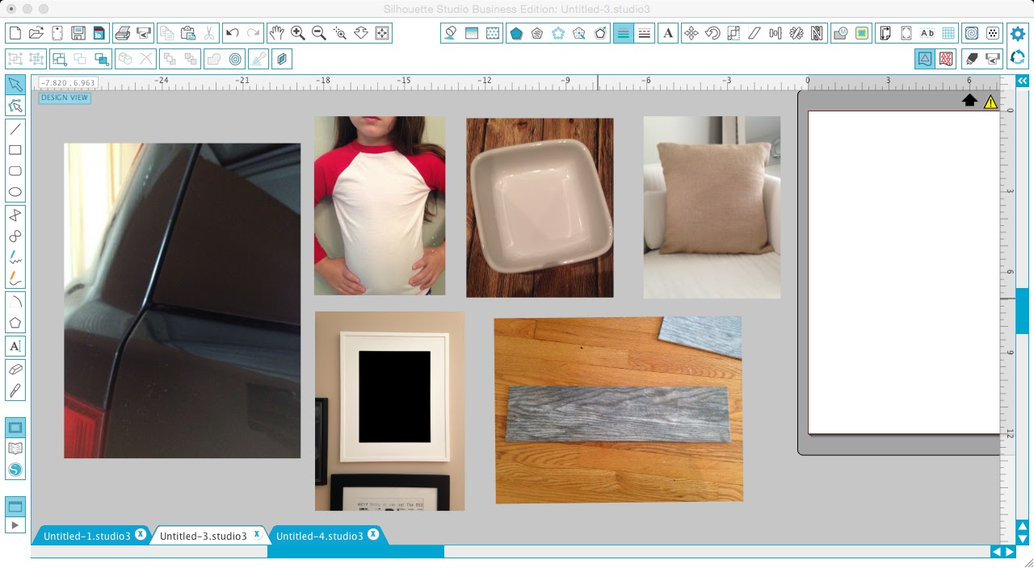
Task: Select the Eraser tool
Action: pos(14,369)
